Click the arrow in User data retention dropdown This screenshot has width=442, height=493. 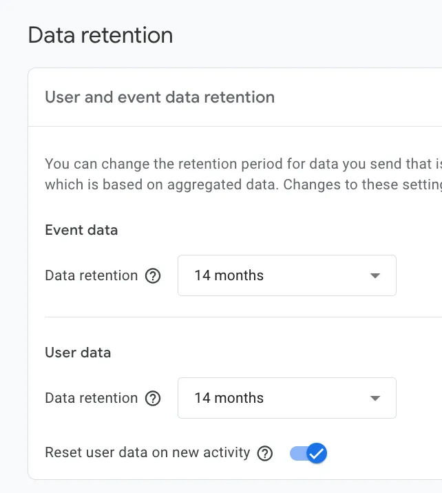pyautogui.click(x=375, y=398)
